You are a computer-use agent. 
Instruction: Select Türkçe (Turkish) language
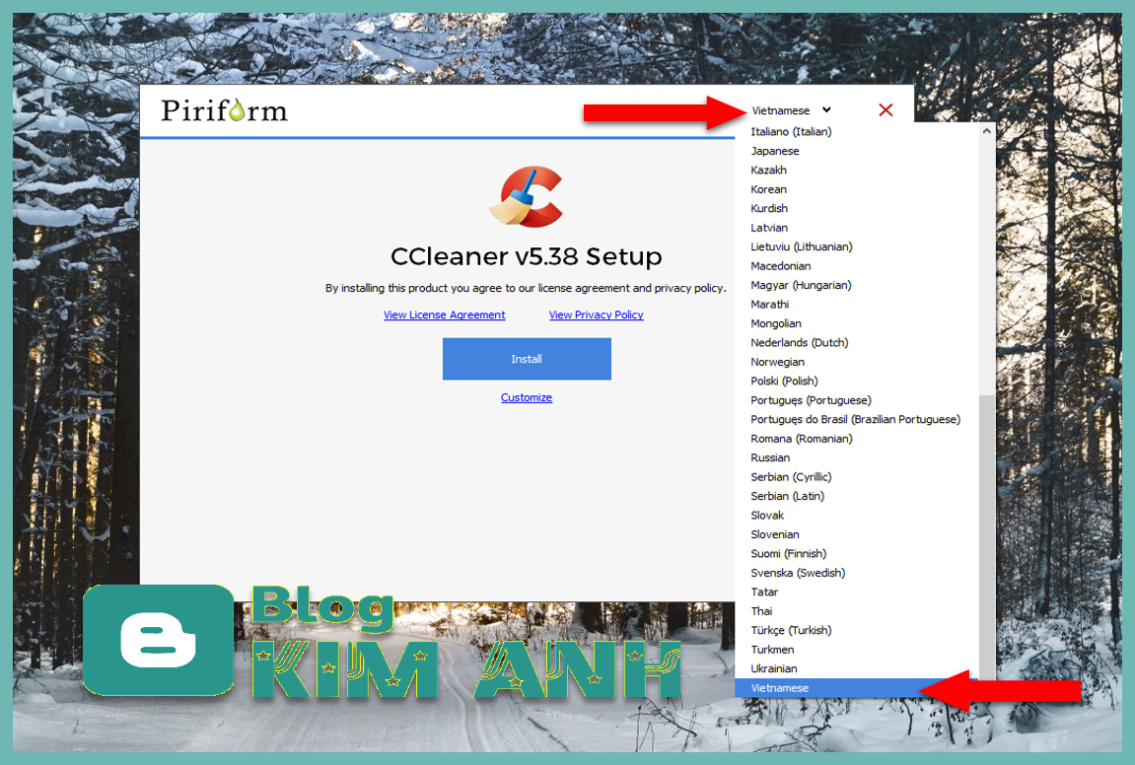coord(857,630)
